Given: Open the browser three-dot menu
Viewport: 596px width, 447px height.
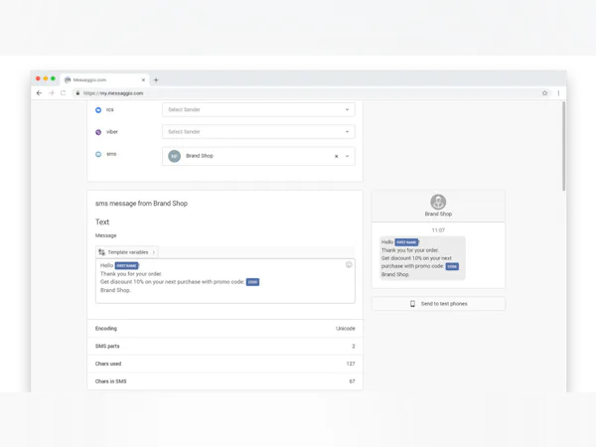Looking at the screenshot, I should tap(558, 93).
